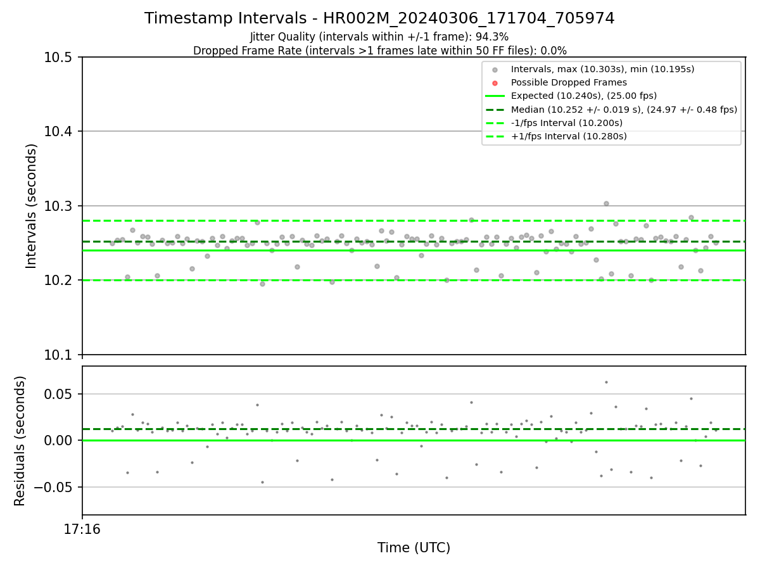Click the highest residual point above 0.05

tap(606, 382)
